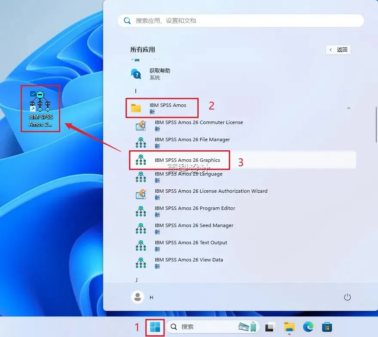This screenshot has width=378, height=337.
Task: Open the IBM SPSS Amos desktop shortcut
Action: point(40,109)
